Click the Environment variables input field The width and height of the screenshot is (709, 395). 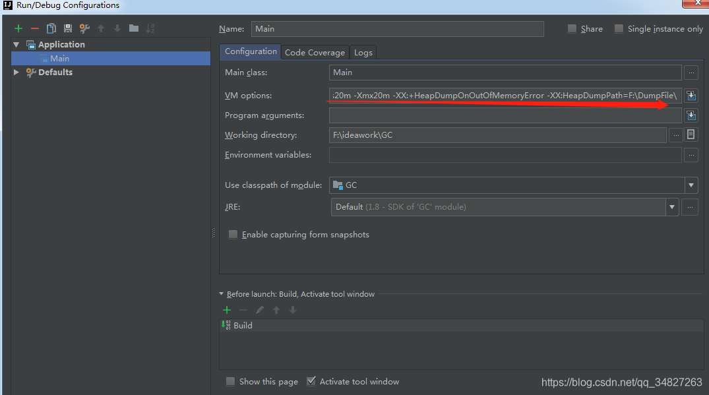(505, 155)
